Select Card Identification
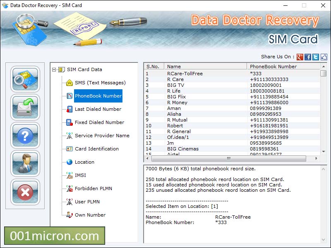 coord(94,149)
